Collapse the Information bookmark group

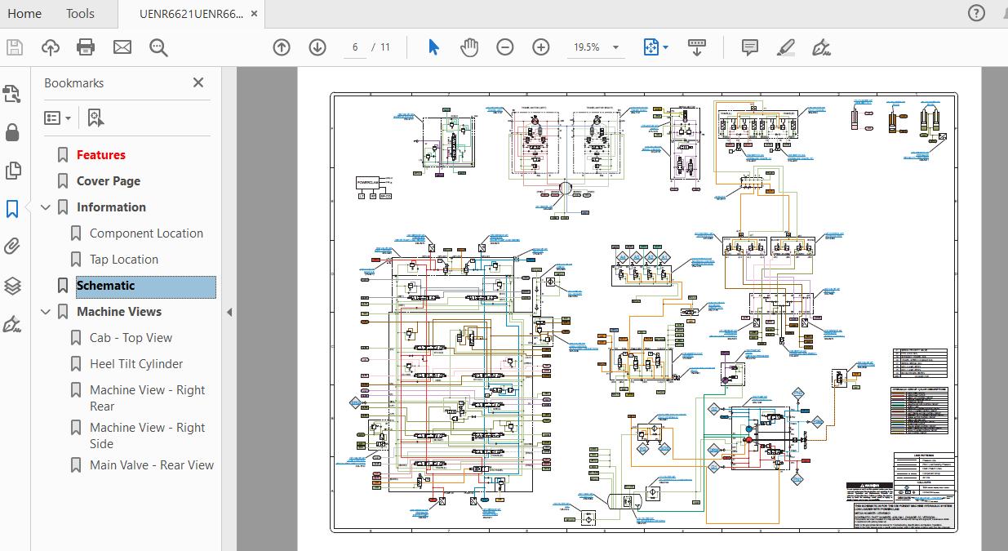(46, 207)
